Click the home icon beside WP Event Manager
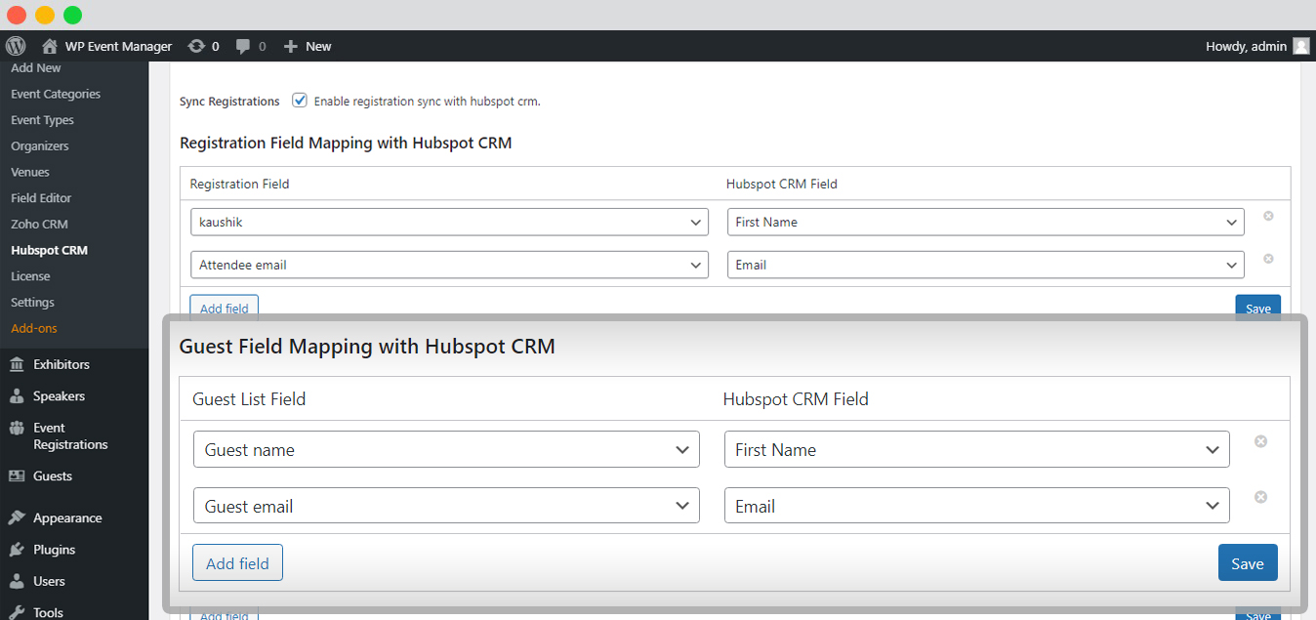1316x620 pixels. pyautogui.click(x=50, y=46)
